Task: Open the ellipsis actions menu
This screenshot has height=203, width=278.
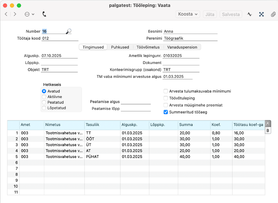Action: 29,14
